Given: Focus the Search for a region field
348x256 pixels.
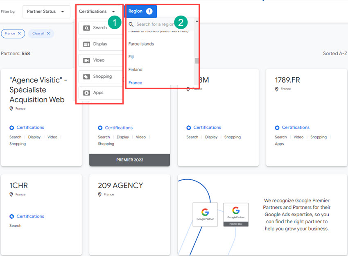Looking at the screenshot, I should click(x=155, y=24).
